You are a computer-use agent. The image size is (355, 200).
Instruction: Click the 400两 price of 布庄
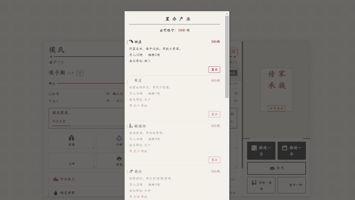(x=215, y=80)
